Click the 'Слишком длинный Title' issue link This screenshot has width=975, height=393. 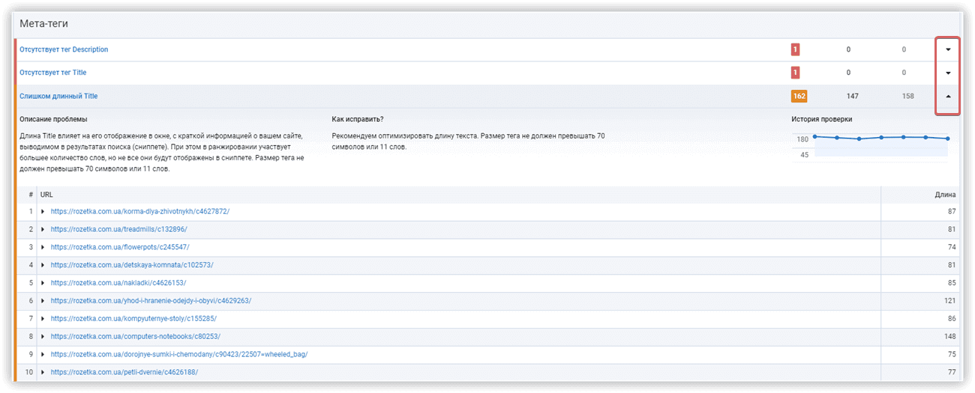coord(58,97)
